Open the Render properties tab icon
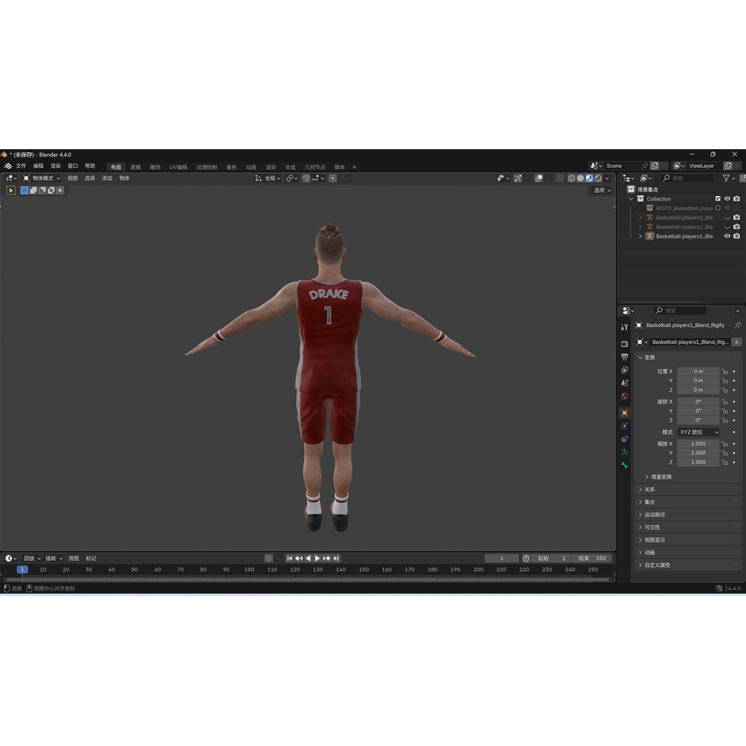Viewport: 746px width, 746px height. (624, 343)
